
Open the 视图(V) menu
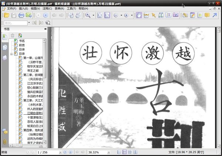coord(36,8)
